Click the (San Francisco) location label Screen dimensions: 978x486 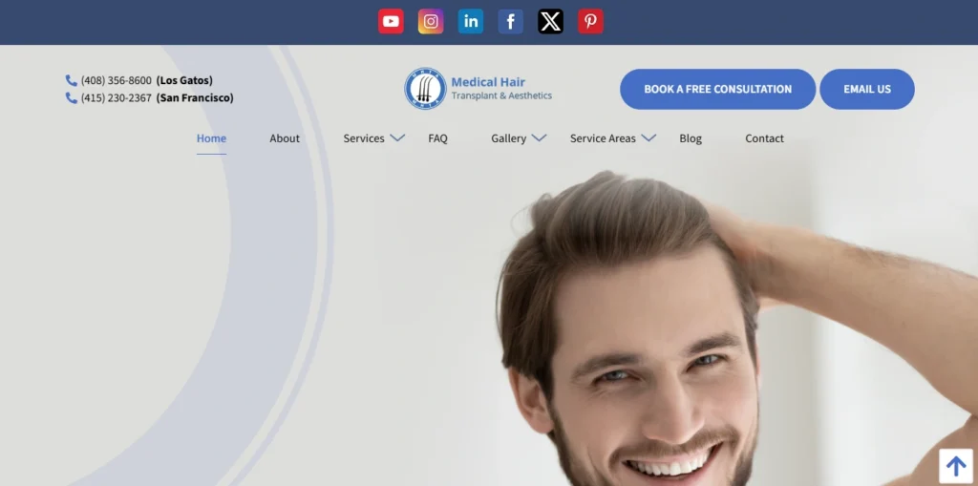tap(195, 98)
